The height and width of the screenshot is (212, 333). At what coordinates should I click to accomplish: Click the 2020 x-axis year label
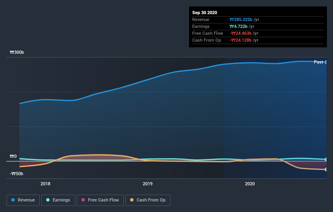coord(250,184)
